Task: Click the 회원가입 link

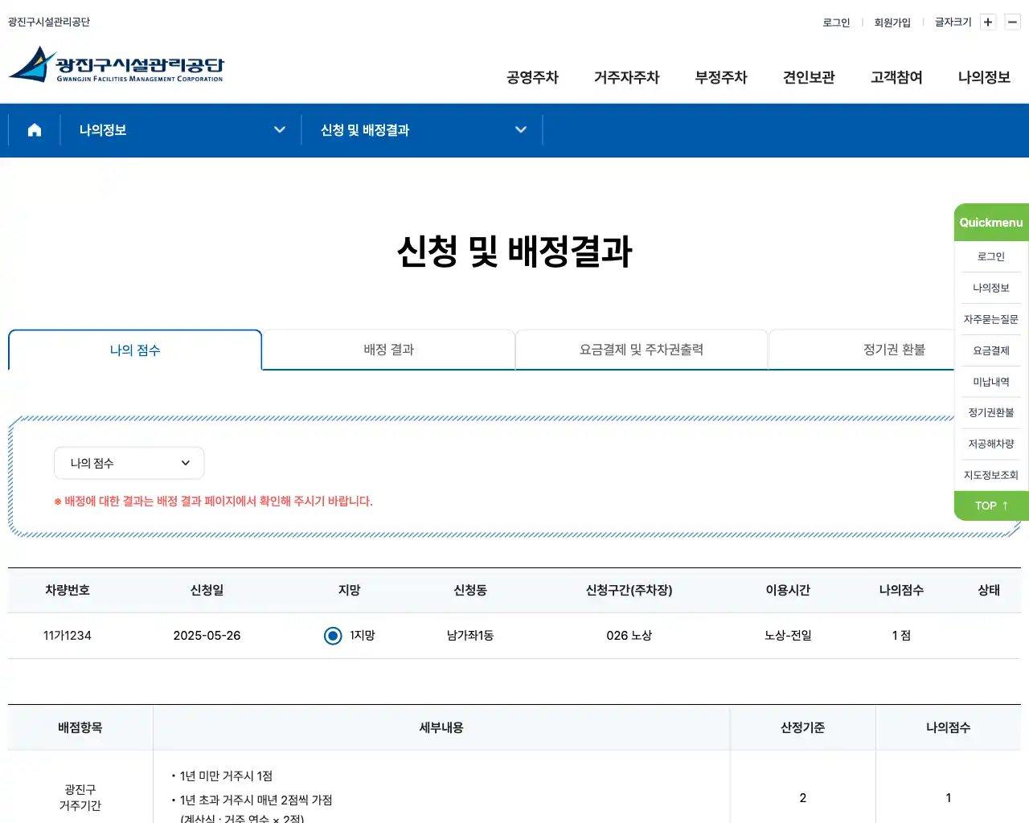Action: [x=892, y=22]
